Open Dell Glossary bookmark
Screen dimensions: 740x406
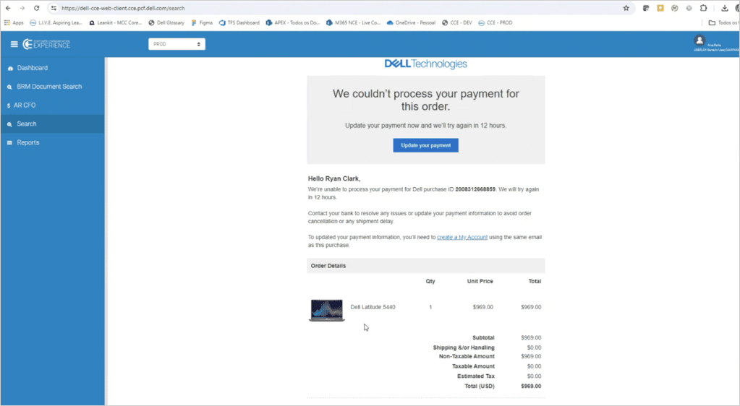pyautogui.click(x=166, y=22)
